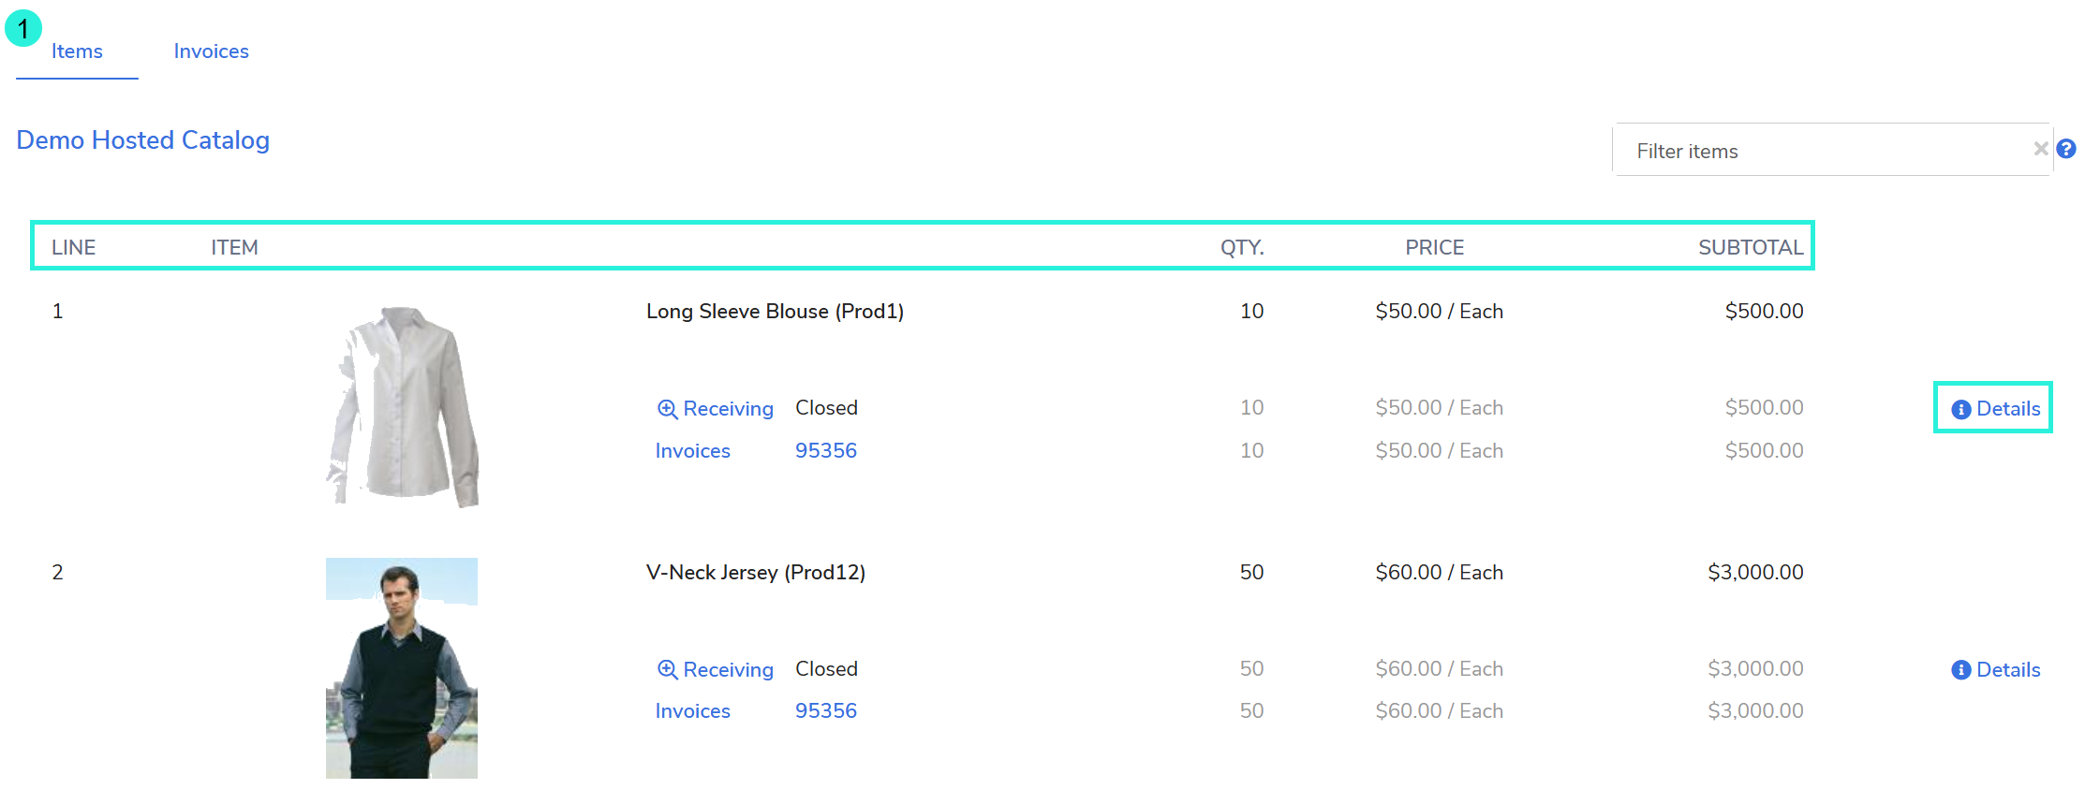Select the Items tab

click(77, 51)
